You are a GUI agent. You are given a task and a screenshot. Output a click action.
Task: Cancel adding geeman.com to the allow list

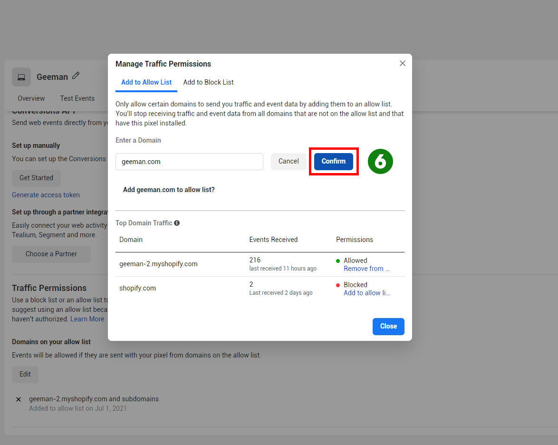pos(289,162)
